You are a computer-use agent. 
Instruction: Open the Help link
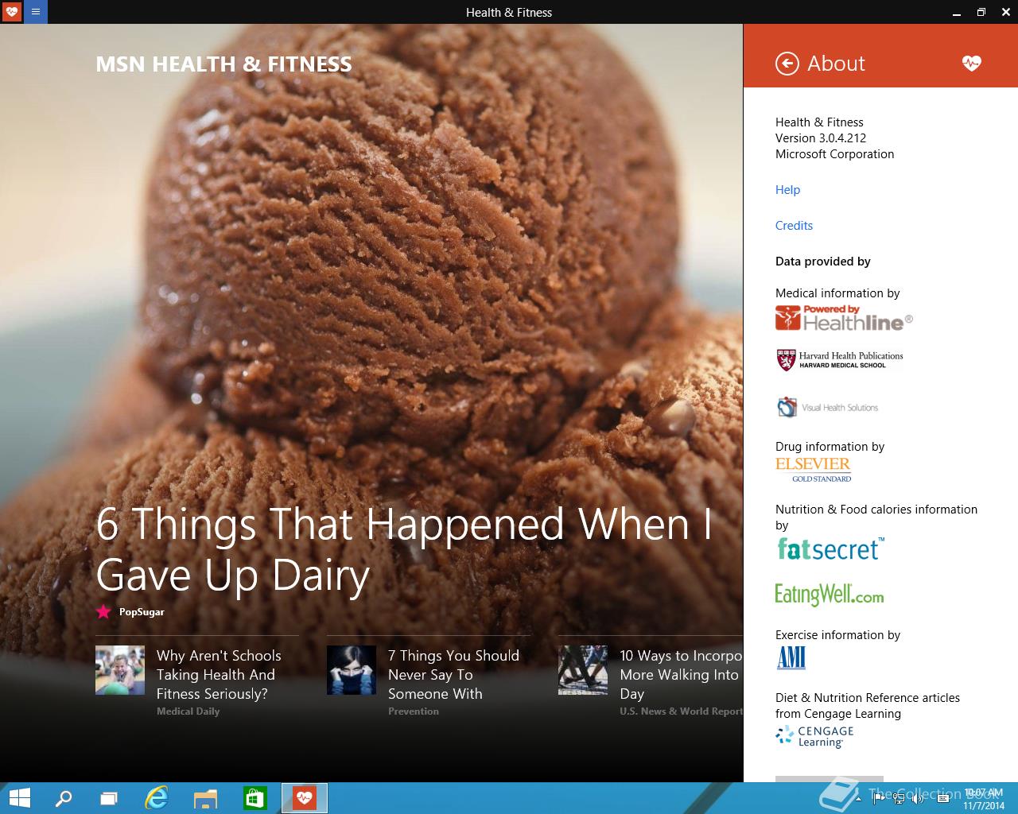pyautogui.click(x=787, y=190)
